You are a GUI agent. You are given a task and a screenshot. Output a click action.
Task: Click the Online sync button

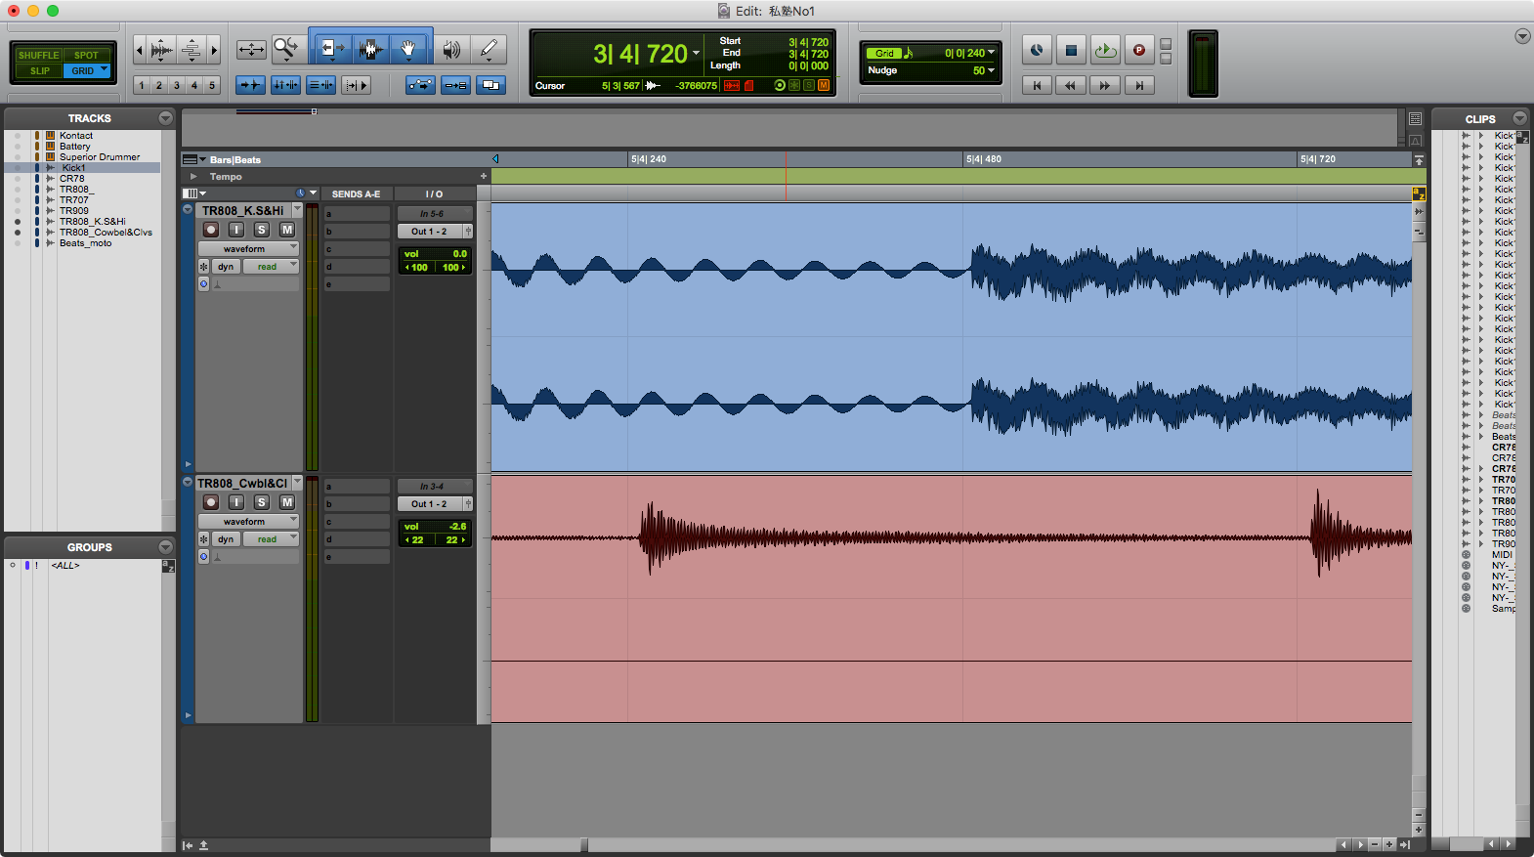pyautogui.click(x=1037, y=50)
